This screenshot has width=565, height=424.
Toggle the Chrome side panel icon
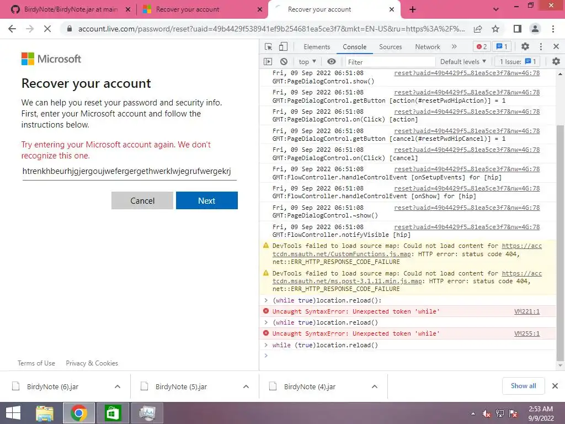click(518, 29)
